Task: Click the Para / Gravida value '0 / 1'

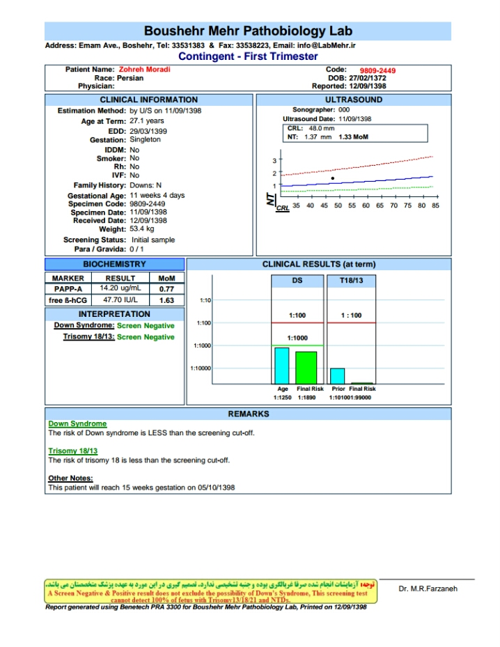Action: pos(136,249)
